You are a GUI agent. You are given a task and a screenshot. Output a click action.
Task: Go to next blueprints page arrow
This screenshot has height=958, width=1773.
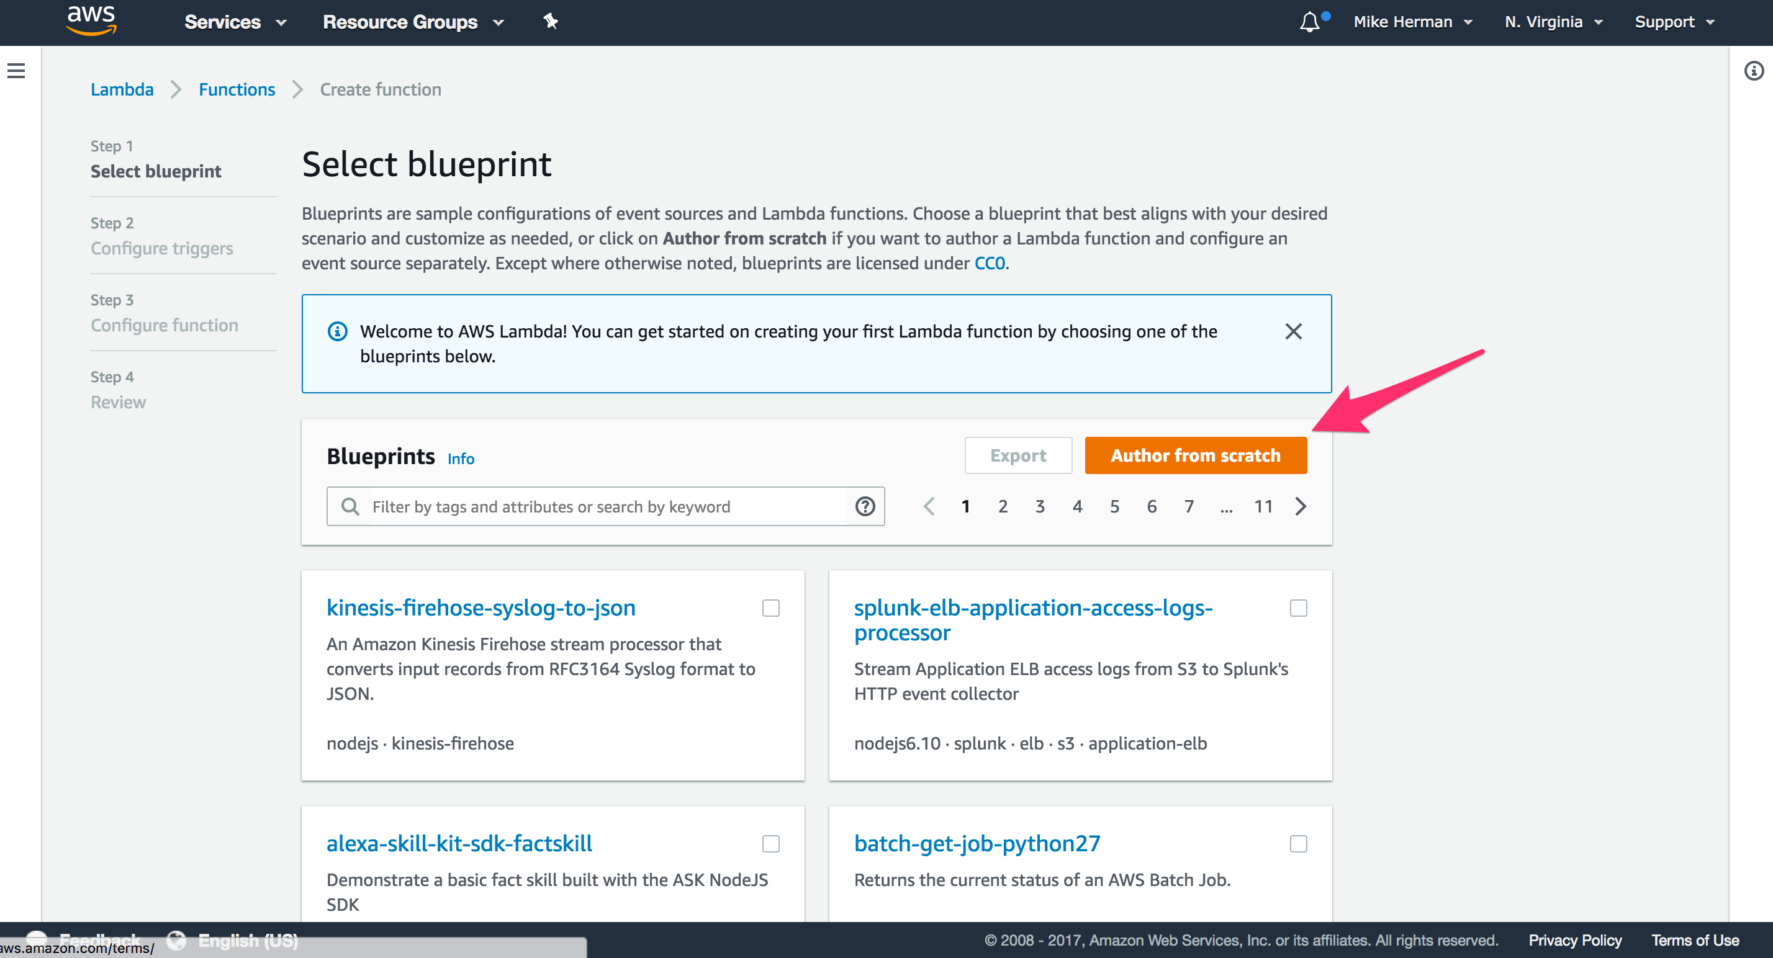pyautogui.click(x=1300, y=507)
